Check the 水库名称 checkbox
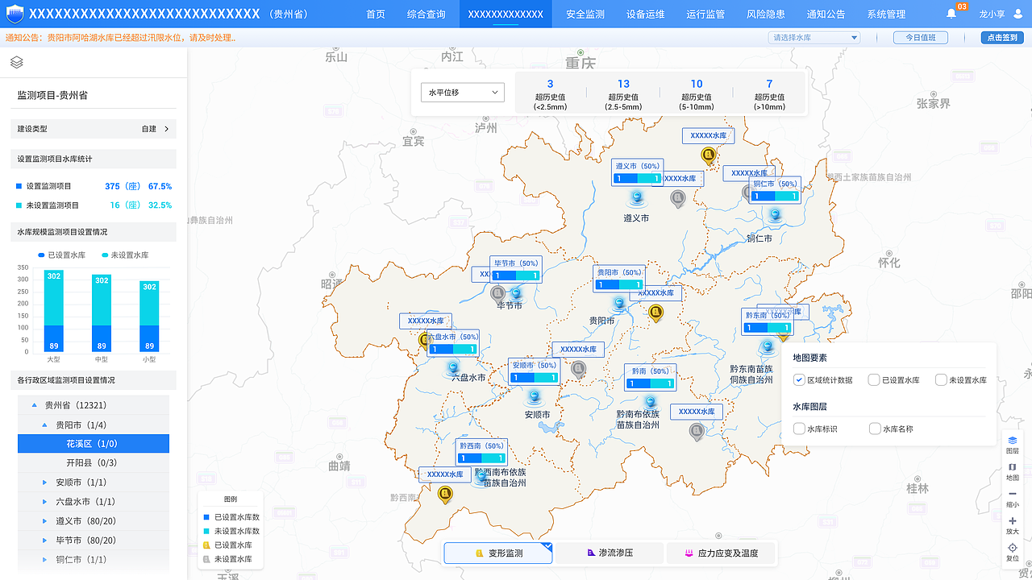This screenshot has width=1032, height=580. click(x=875, y=429)
